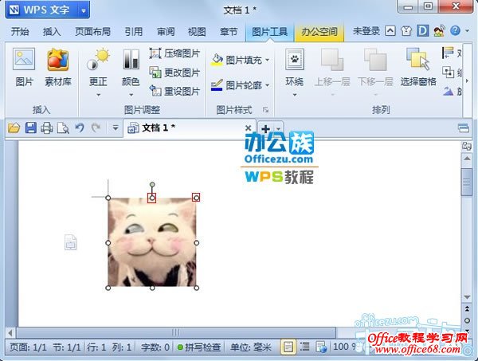
Task: Switch to web layout view in status bar
Action: point(321,347)
